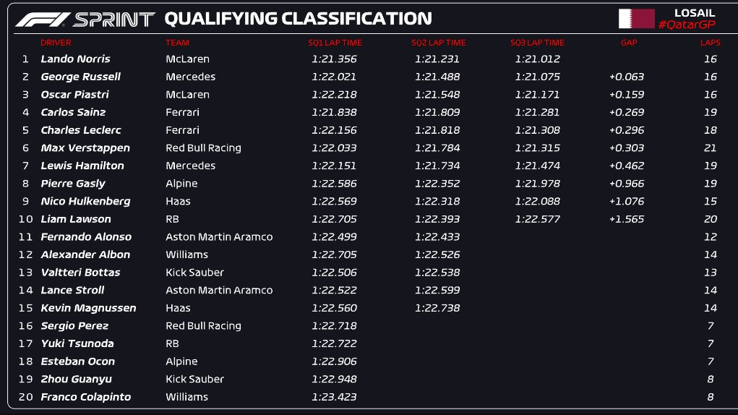Click the Qatar flag icon
This screenshot has height=415, width=738.
coord(636,19)
